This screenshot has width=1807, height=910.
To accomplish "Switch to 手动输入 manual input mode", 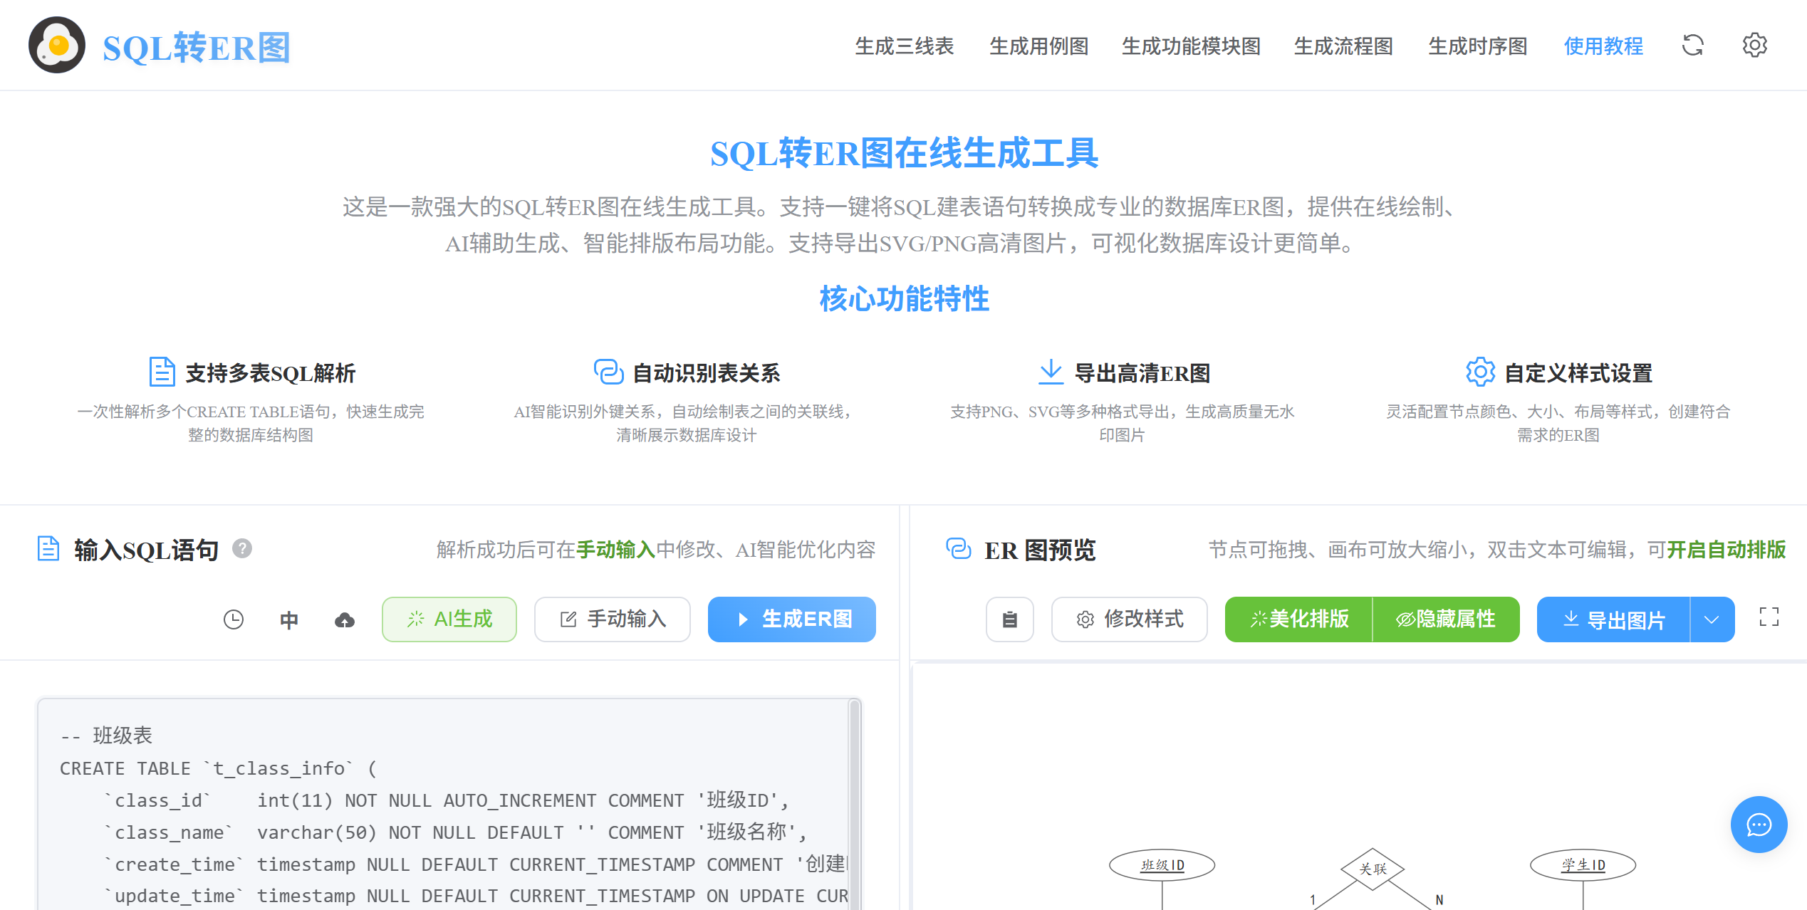I will tap(611, 619).
